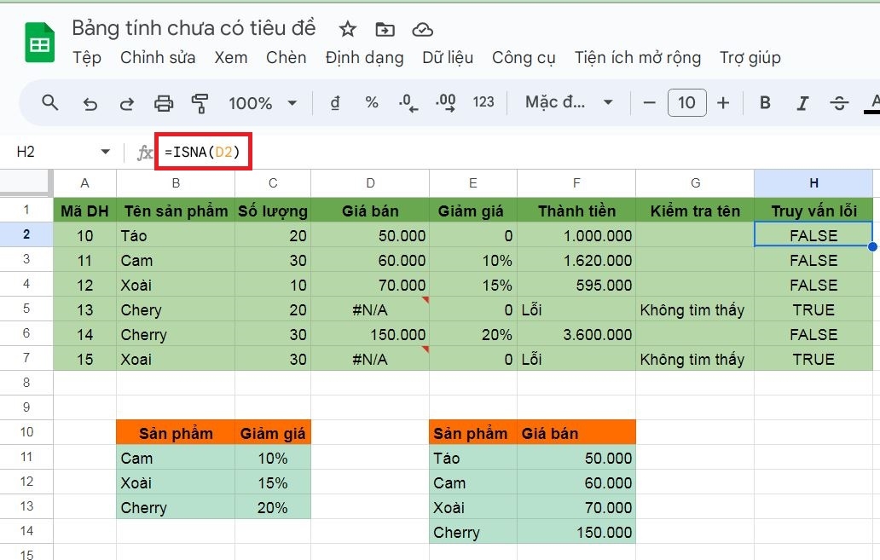The image size is (880, 560).
Task: Open the Tệp menu
Action: click(87, 58)
